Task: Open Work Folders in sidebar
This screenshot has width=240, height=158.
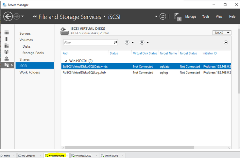Action: point(30,72)
